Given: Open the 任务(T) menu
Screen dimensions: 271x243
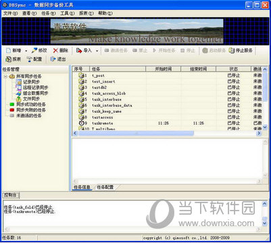Looking at the screenshot, I should point(49,13).
